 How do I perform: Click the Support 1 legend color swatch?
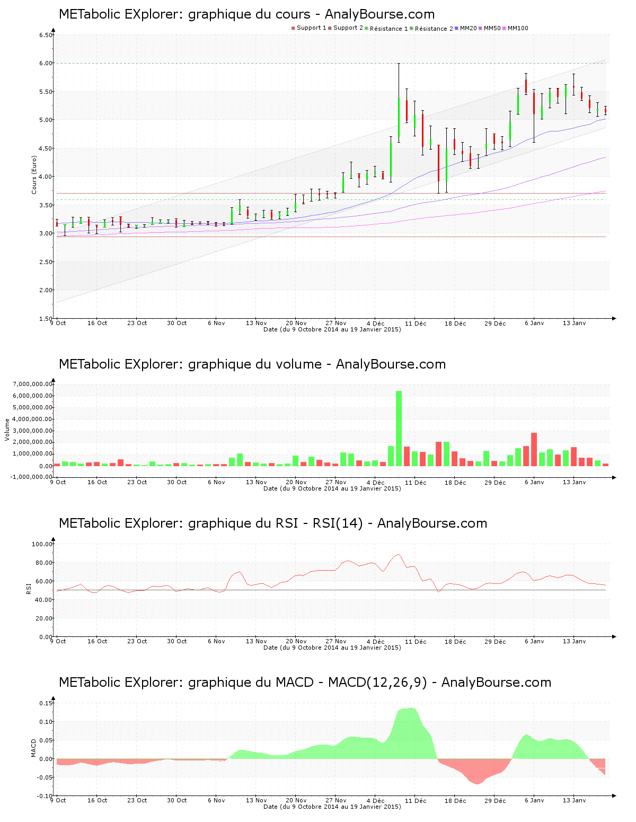pyautogui.click(x=293, y=28)
